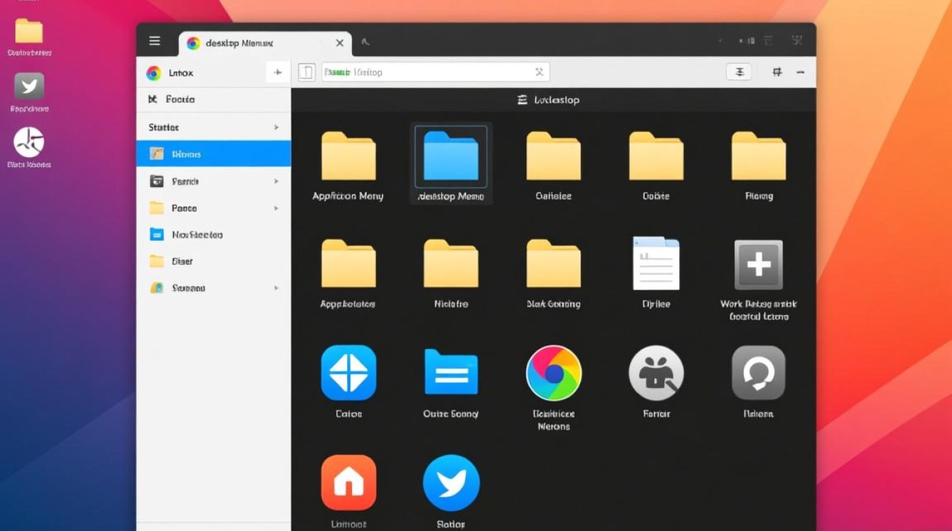This screenshot has height=531, width=952.
Task: Open the blue diamond app icon
Action: [348, 372]
